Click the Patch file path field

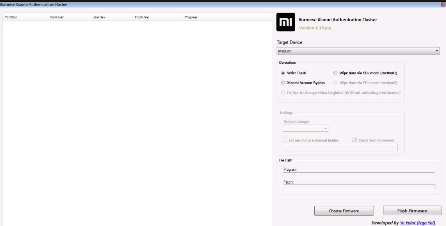tap(359, 188)
